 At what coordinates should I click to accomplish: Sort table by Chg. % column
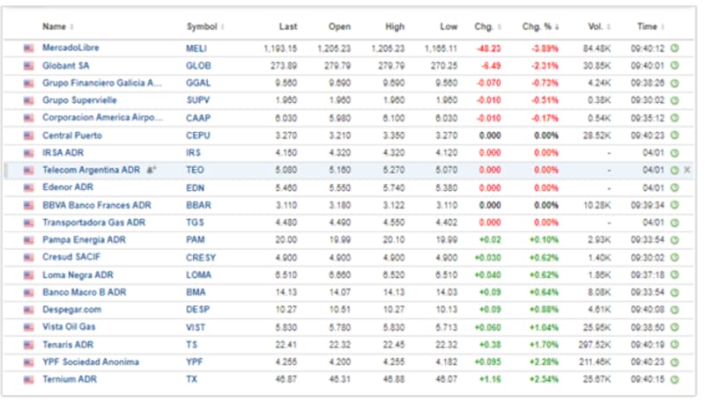[x=539, y=26]
